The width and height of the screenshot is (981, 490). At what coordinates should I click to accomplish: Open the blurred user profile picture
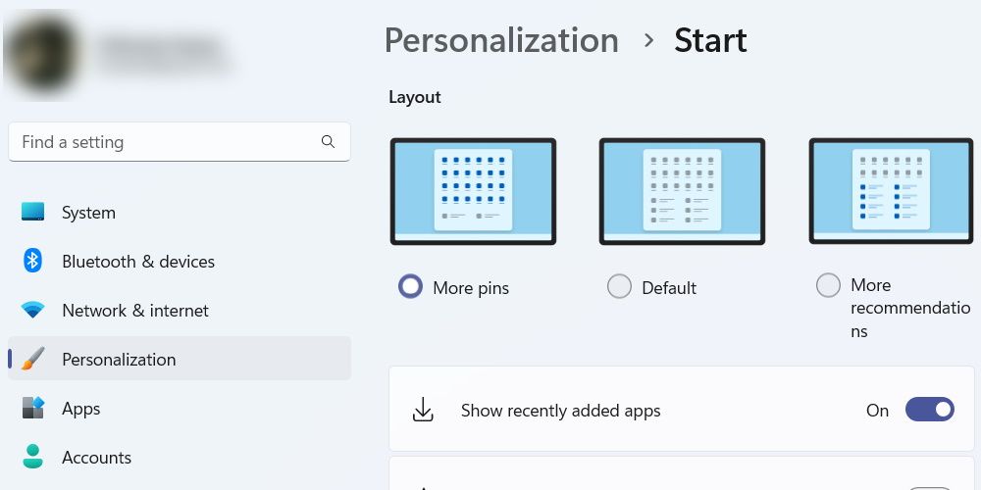pyautogui.click(x=41, y=55)
